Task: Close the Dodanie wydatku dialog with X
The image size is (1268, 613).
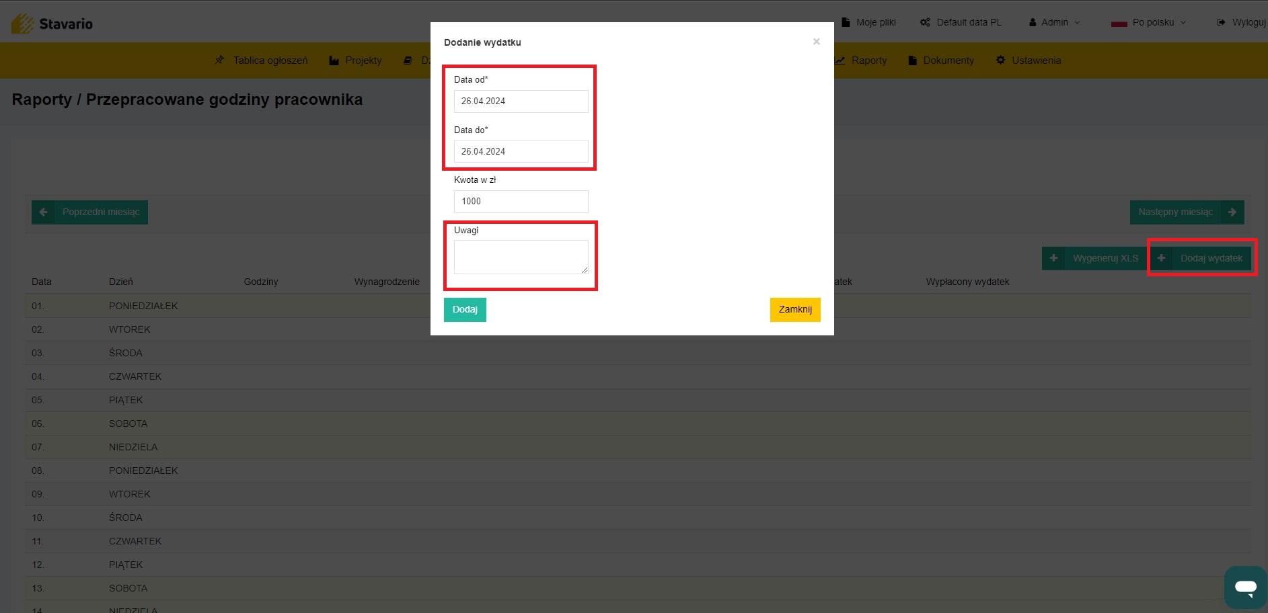Action: click(816, 42)
